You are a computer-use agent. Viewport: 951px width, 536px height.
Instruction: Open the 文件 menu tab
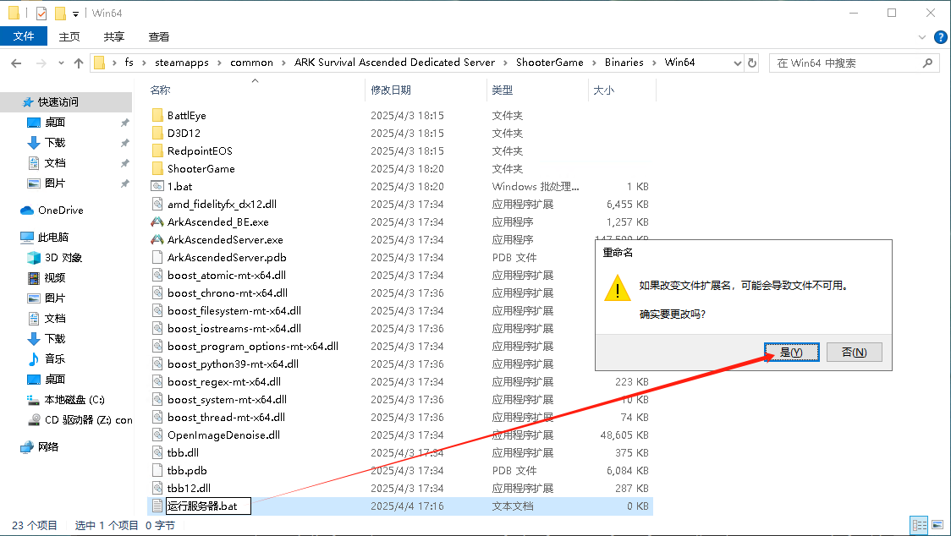point(24,36)
